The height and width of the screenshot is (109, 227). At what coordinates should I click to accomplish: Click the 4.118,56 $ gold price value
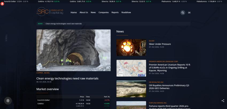pyautogui.click(x=80, y=104)
